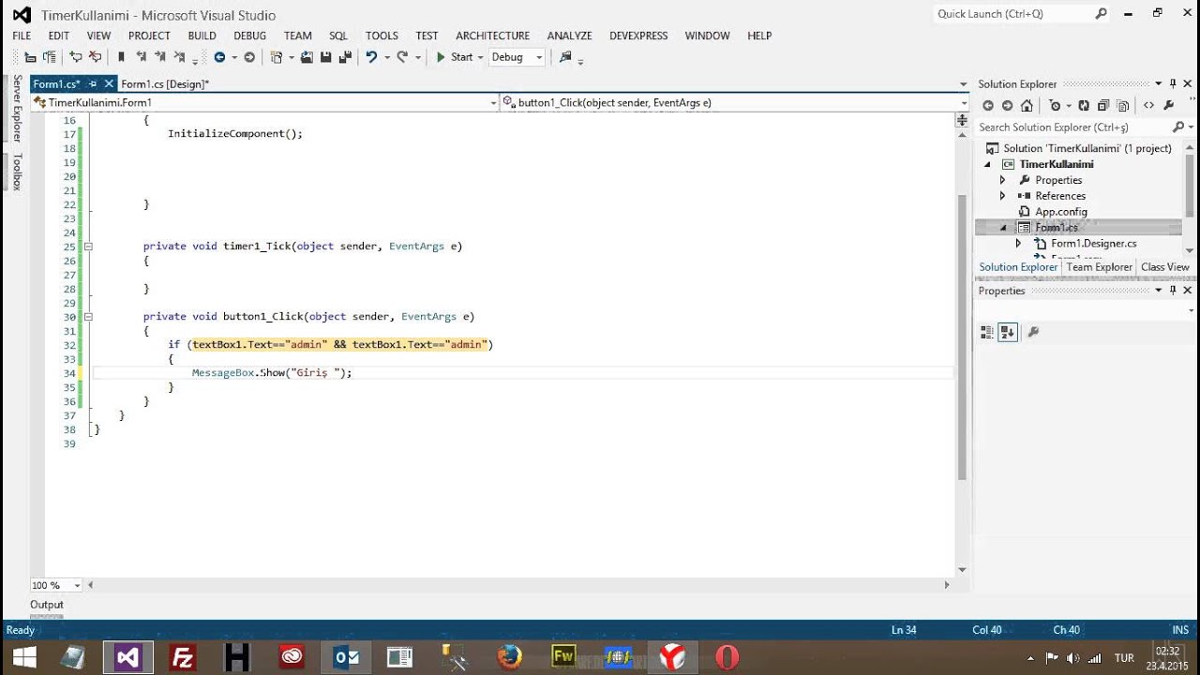Open Firefox from the Windows taskbar

coord(509,657)
